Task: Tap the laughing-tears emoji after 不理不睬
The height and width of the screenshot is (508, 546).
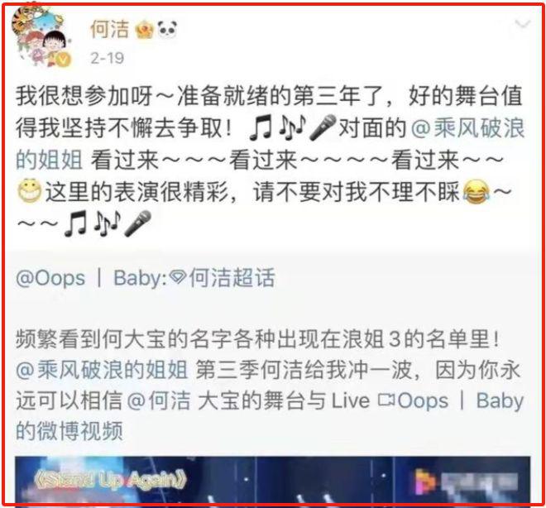Action: click(x=476, y=192)
